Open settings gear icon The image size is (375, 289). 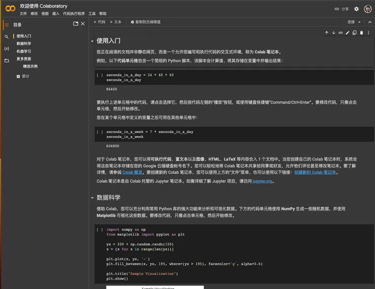(356, 9)
